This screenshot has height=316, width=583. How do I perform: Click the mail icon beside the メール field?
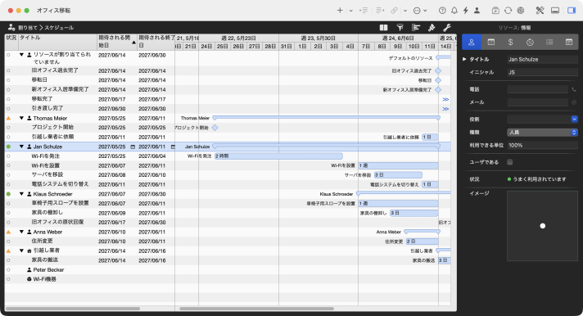click(574, 102)
